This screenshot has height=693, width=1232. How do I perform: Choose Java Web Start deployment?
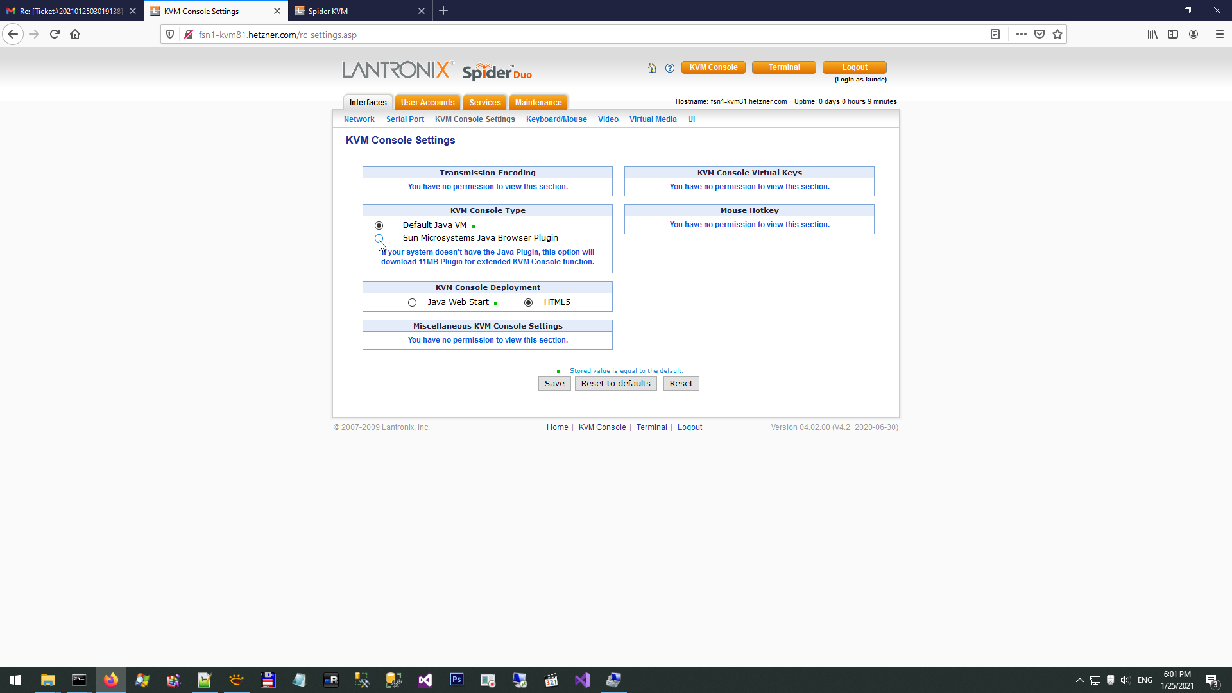(412, 302)
